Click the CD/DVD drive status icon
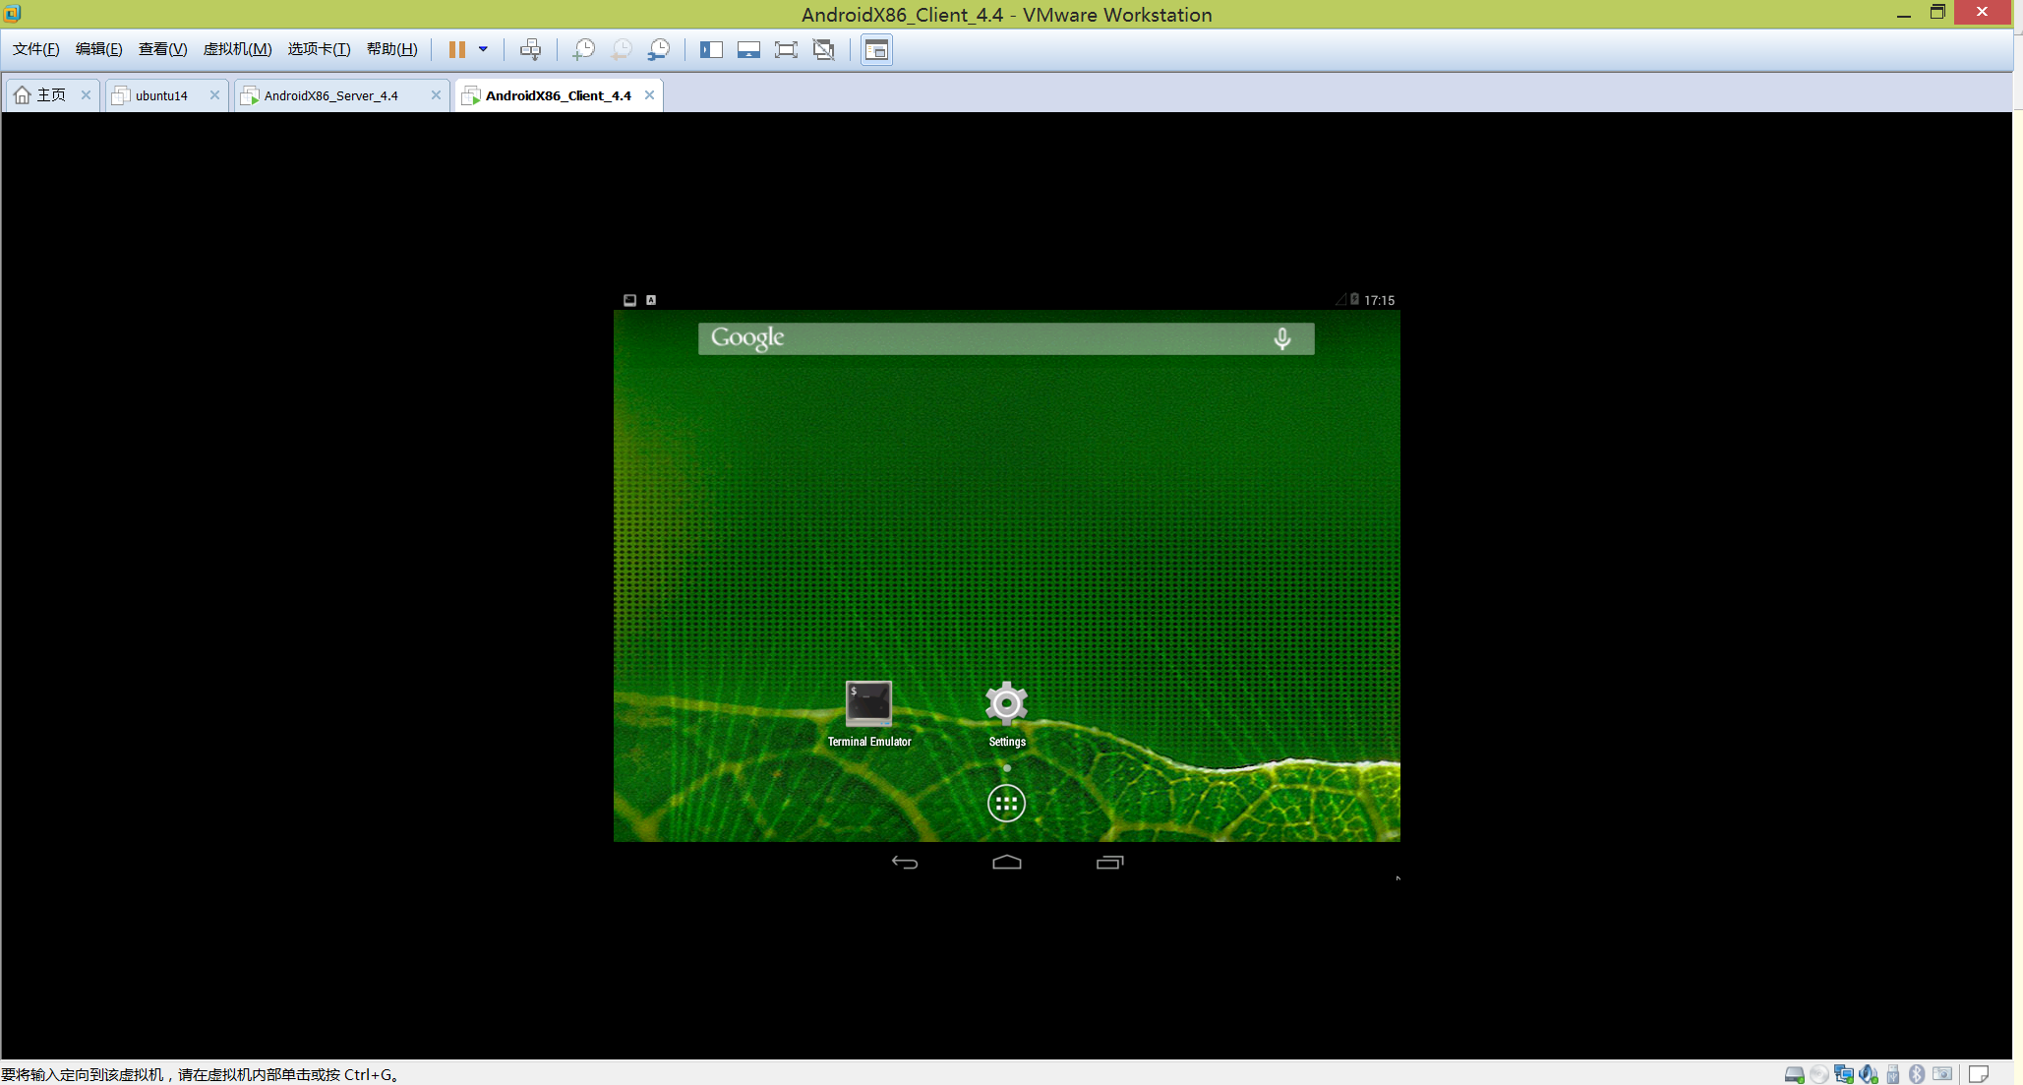This screenshot has width=2023, height=1085. pos(1819,1074)
